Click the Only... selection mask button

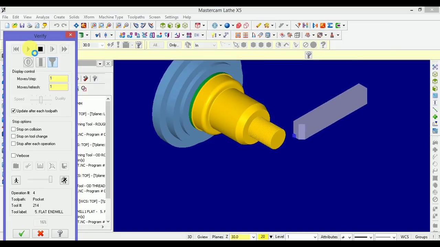pos(174,45)
